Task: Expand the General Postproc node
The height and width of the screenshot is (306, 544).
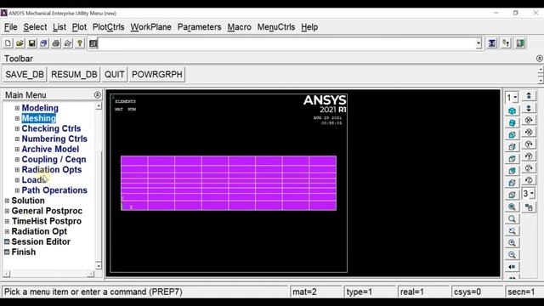Action: pyautogui.click(x=7, y=211)
